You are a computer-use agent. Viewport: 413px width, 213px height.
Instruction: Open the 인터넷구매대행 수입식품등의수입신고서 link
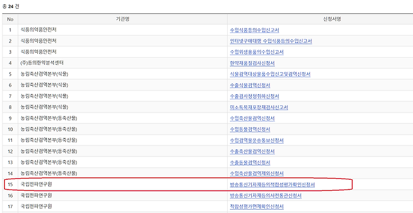coord(271,41)
